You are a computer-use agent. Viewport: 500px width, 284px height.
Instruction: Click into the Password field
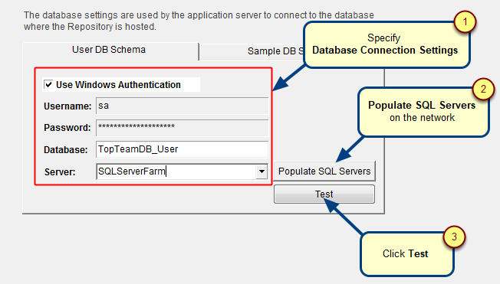(x=182, y=127)
